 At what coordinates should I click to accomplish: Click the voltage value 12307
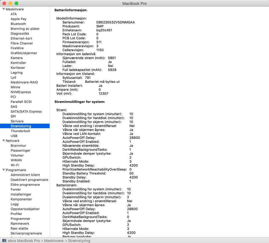click(103, 94)
